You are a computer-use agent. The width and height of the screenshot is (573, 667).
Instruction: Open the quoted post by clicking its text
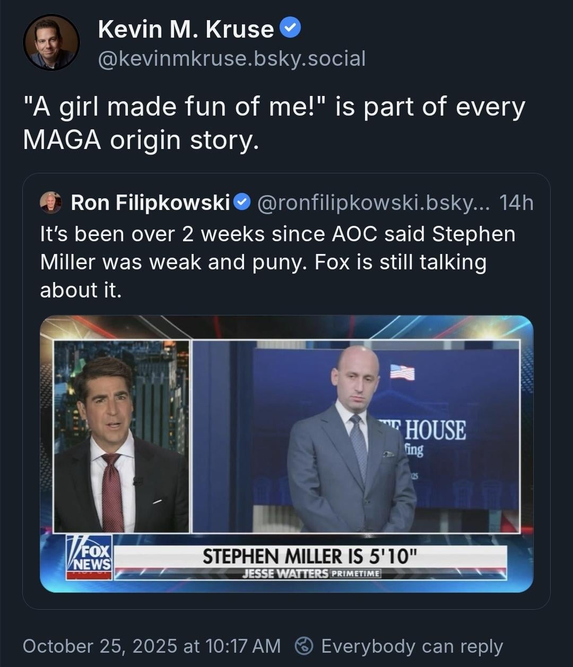coord(277,262)
